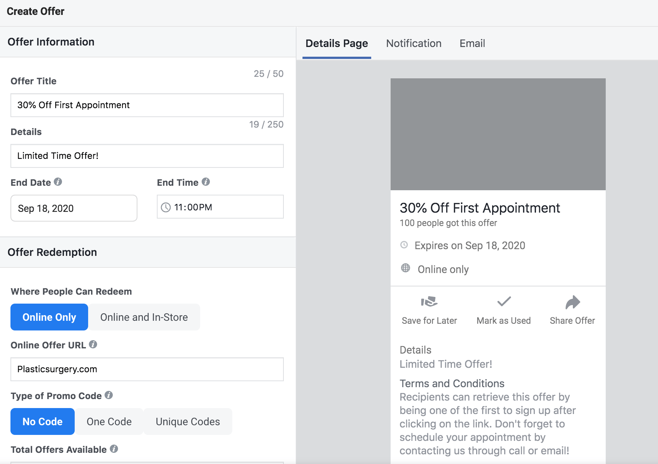This screenshot has width=658, height=464.
Task: Switch to the Notification tab
Action: pyautogui.click(x=414, y=43)
